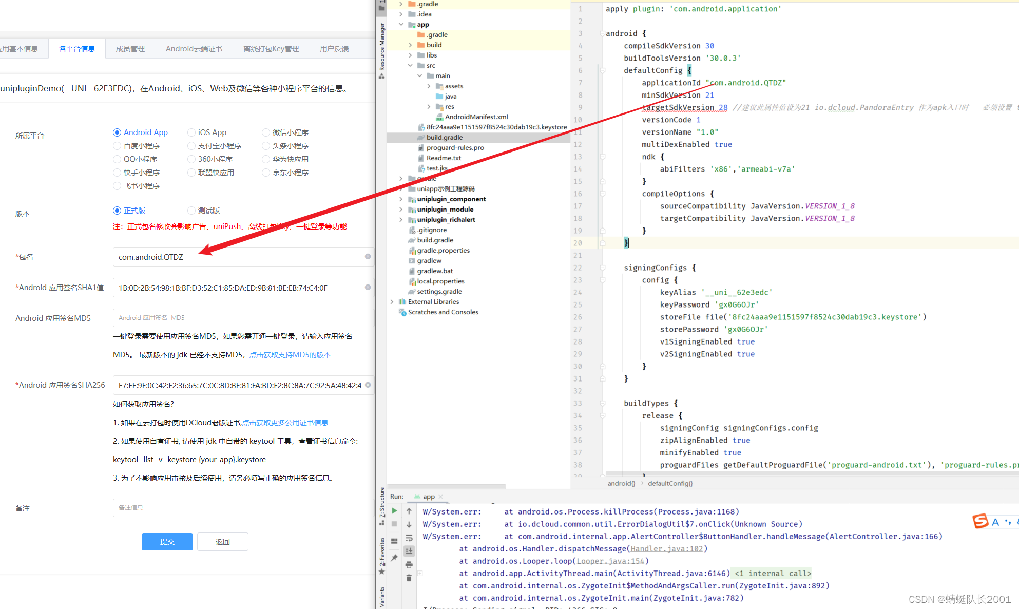Open 离线打包Key管理 tab
Image resolution: width=1019 pixels, height=609 pixels.
click(x=271, y=49)
